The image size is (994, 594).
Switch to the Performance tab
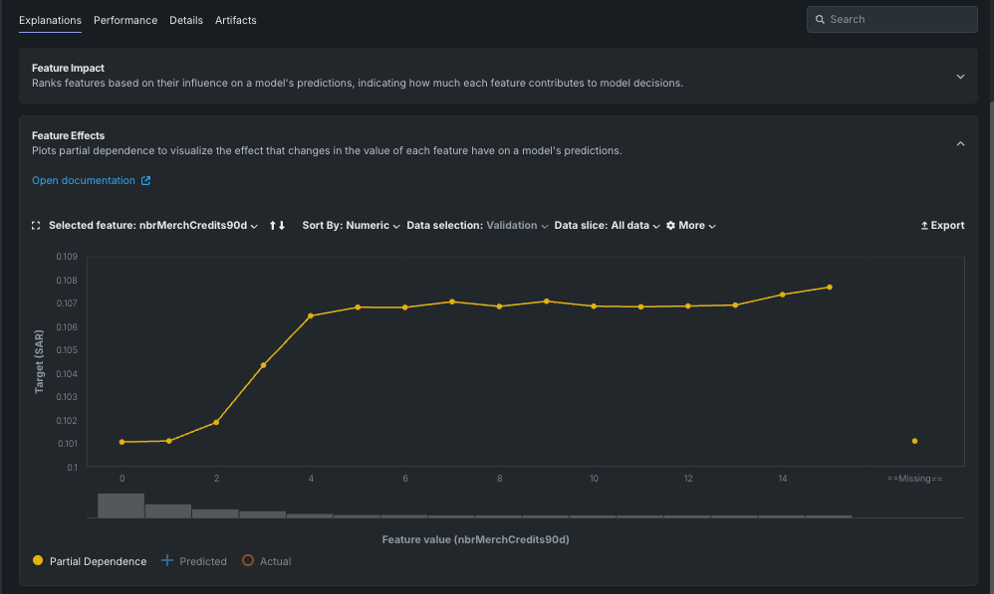click(125, 20)
